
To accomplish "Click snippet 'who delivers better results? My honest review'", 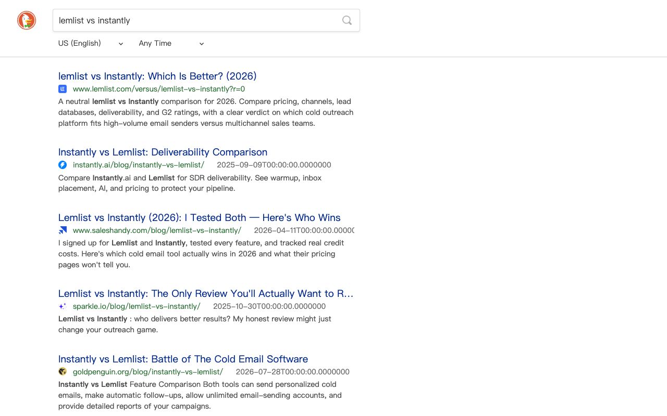I will (195, 324).
